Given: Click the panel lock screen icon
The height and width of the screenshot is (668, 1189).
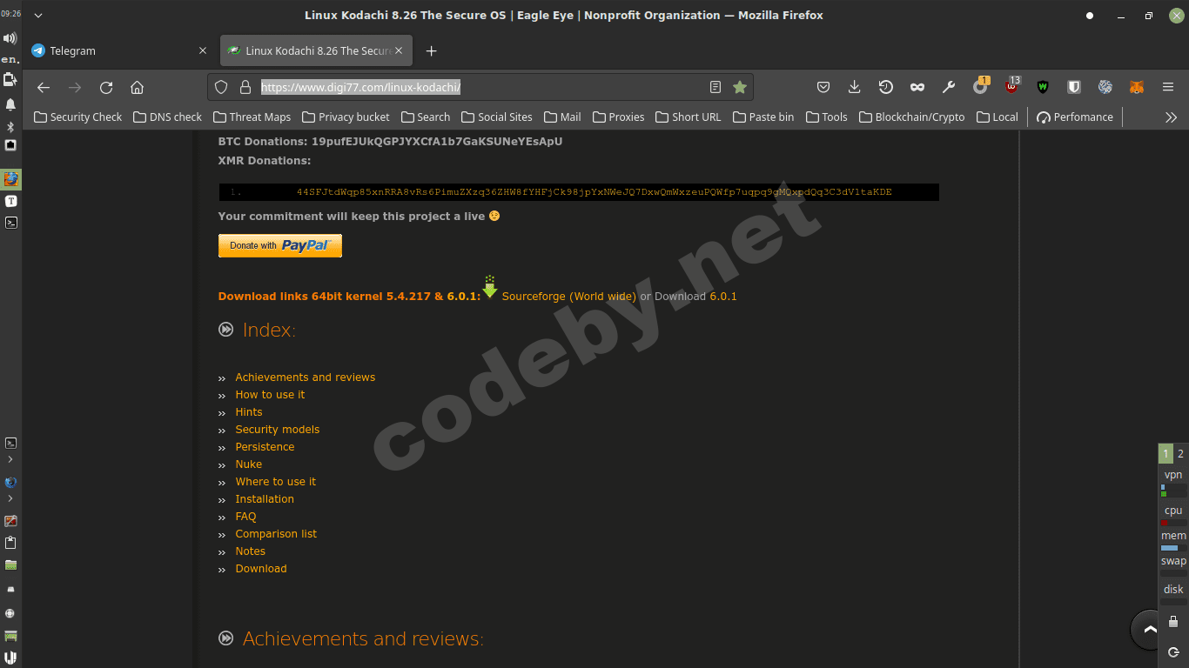Looking at the screenshot, I should click(x=1173, y=622).
